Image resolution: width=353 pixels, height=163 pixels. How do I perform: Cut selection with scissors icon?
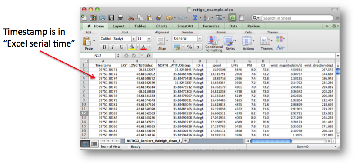[131, 18]
